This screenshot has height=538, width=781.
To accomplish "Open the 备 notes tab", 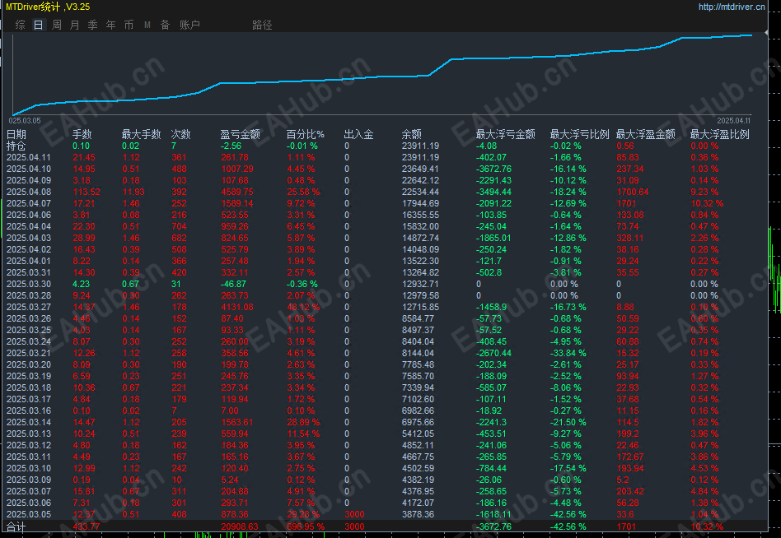I will (x=165, y=25).
